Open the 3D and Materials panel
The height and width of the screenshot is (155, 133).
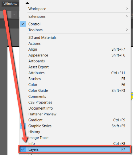(42, 37)
